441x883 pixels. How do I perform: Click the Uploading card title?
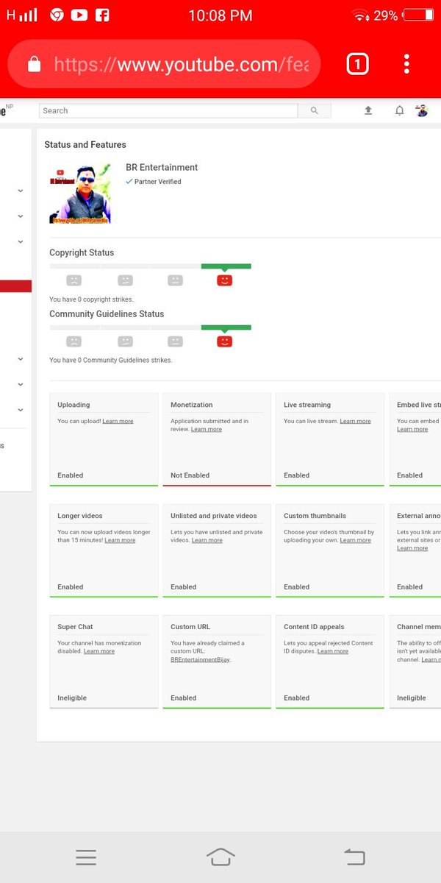pos(73,405)
